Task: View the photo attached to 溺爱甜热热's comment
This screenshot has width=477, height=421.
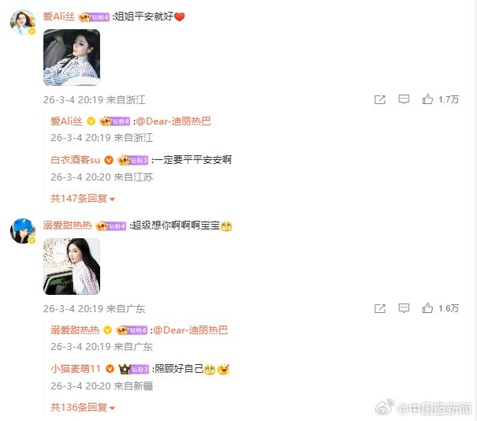Action: 72,266
